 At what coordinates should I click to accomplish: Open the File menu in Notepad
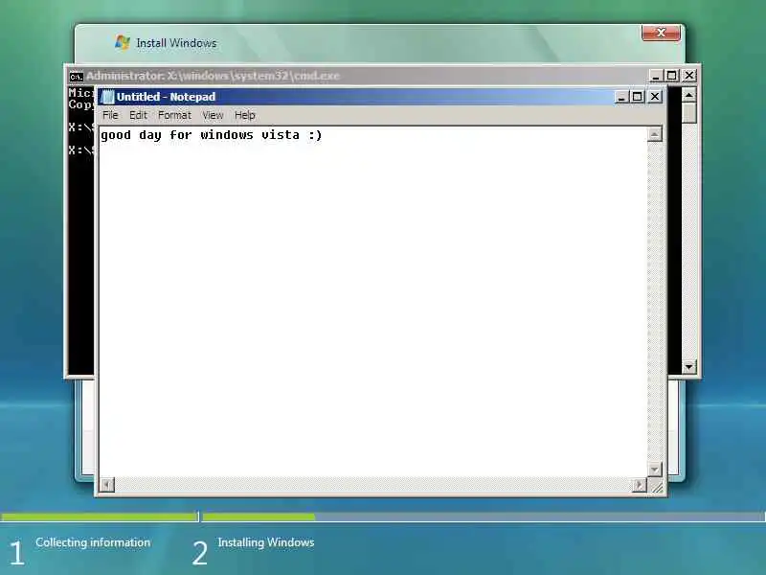[110, 115]
